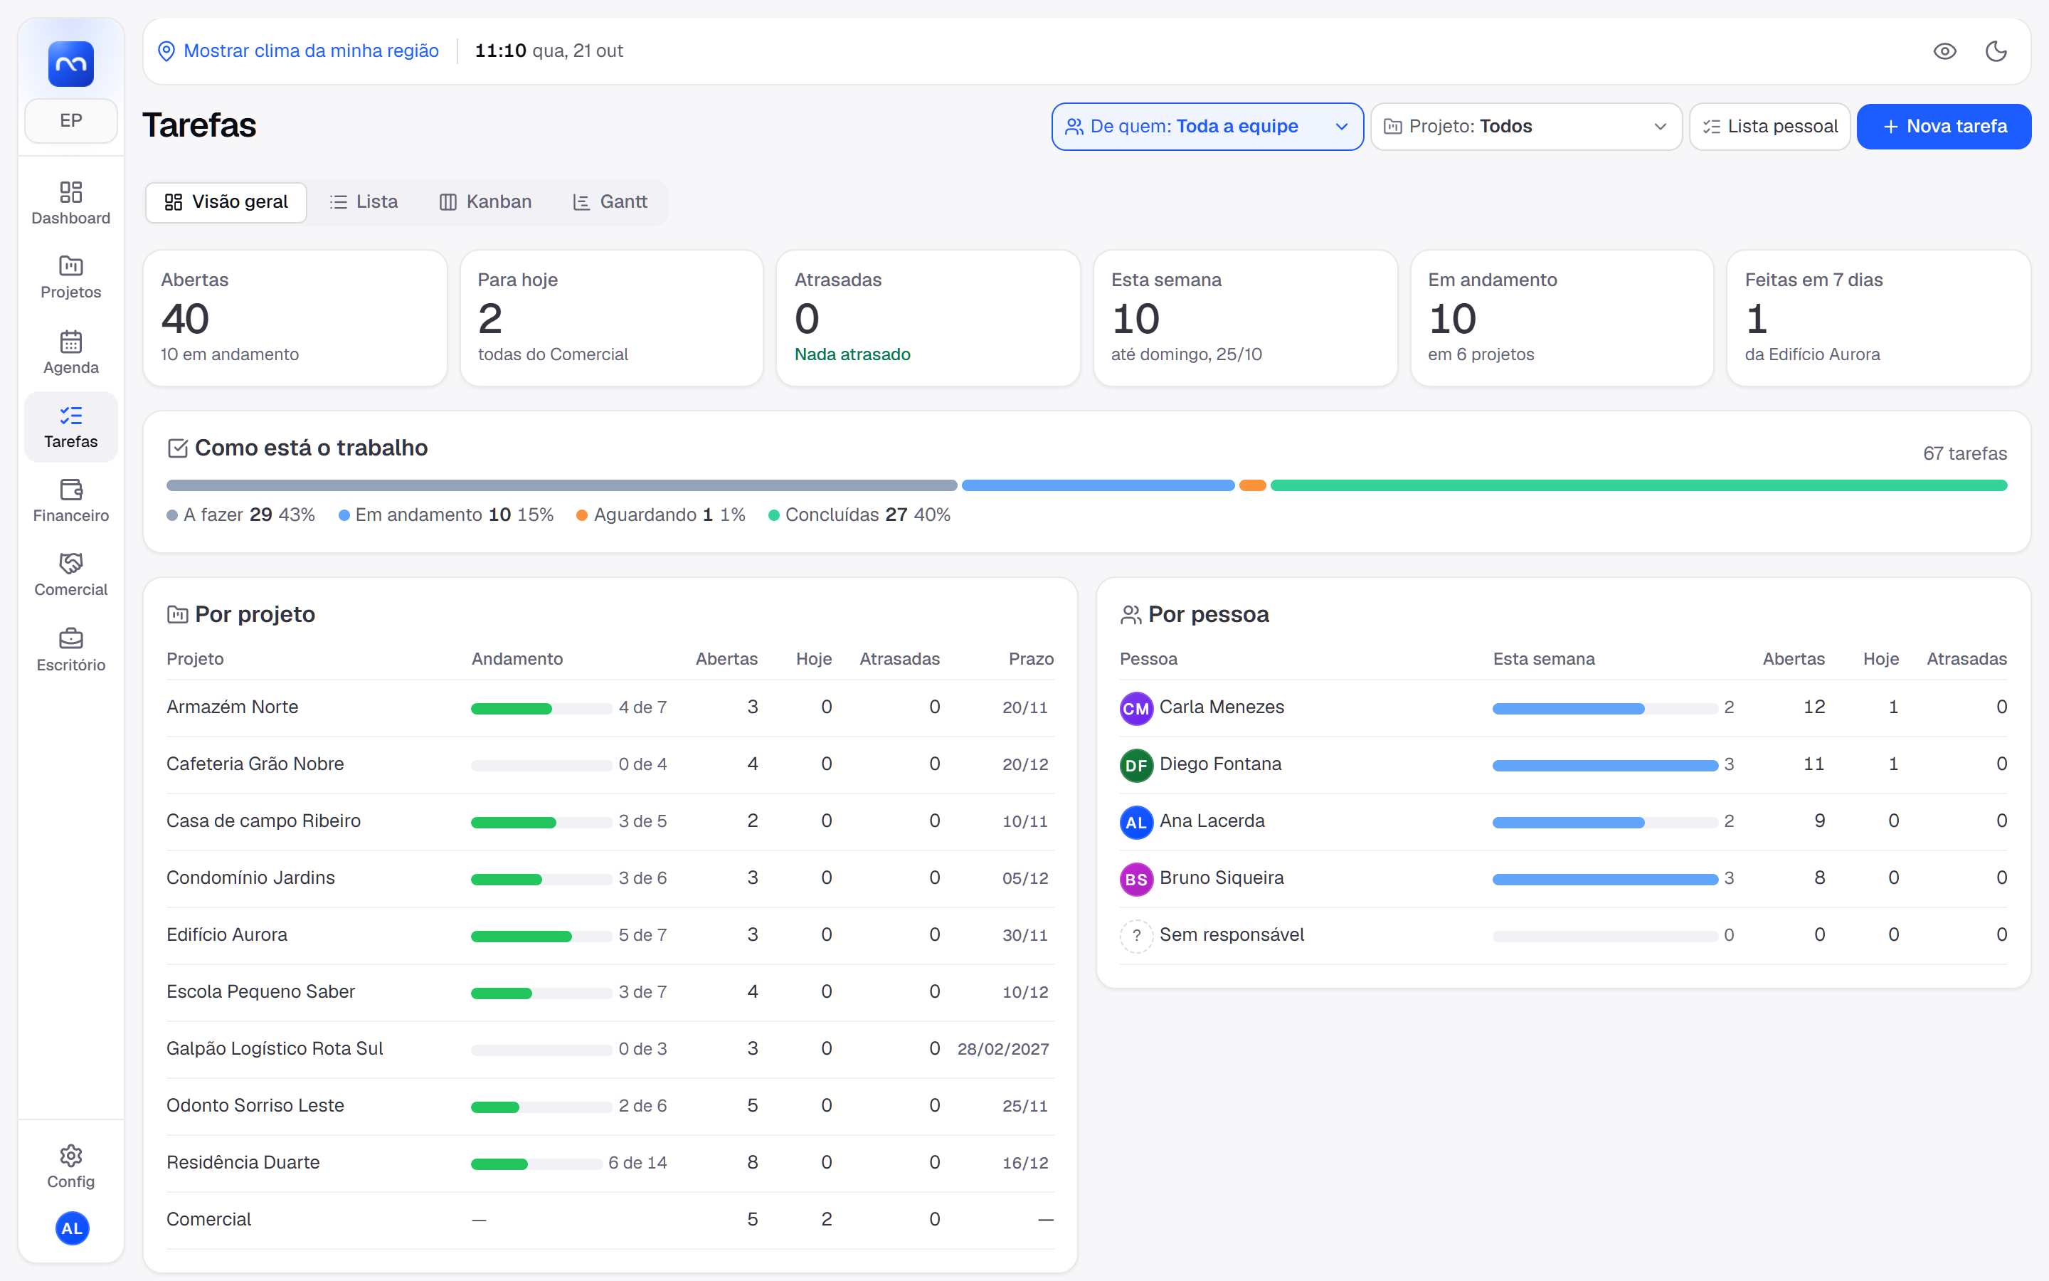Screen dimensions: 2049x1281
Task: Open Lista pessoal
Action: [x=1769, y=126]
